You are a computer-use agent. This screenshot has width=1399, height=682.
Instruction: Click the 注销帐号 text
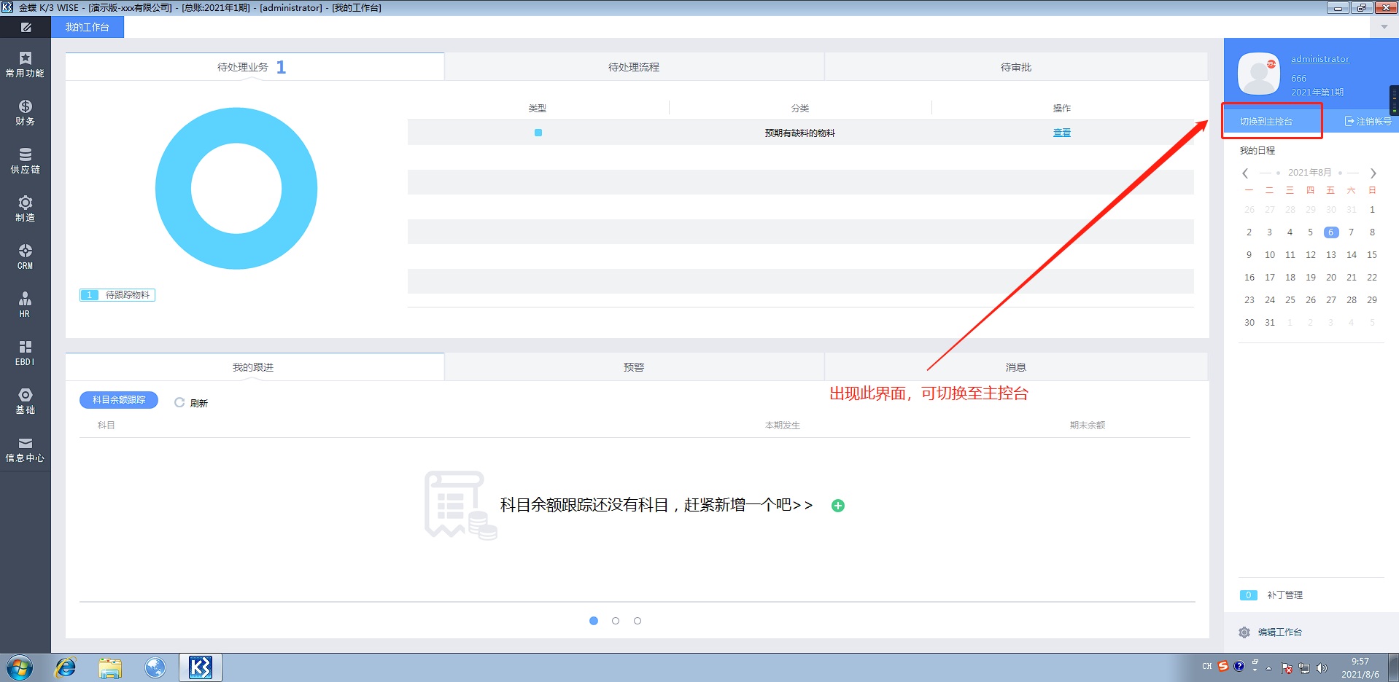pyautogui.click(x=1374, y=121)
